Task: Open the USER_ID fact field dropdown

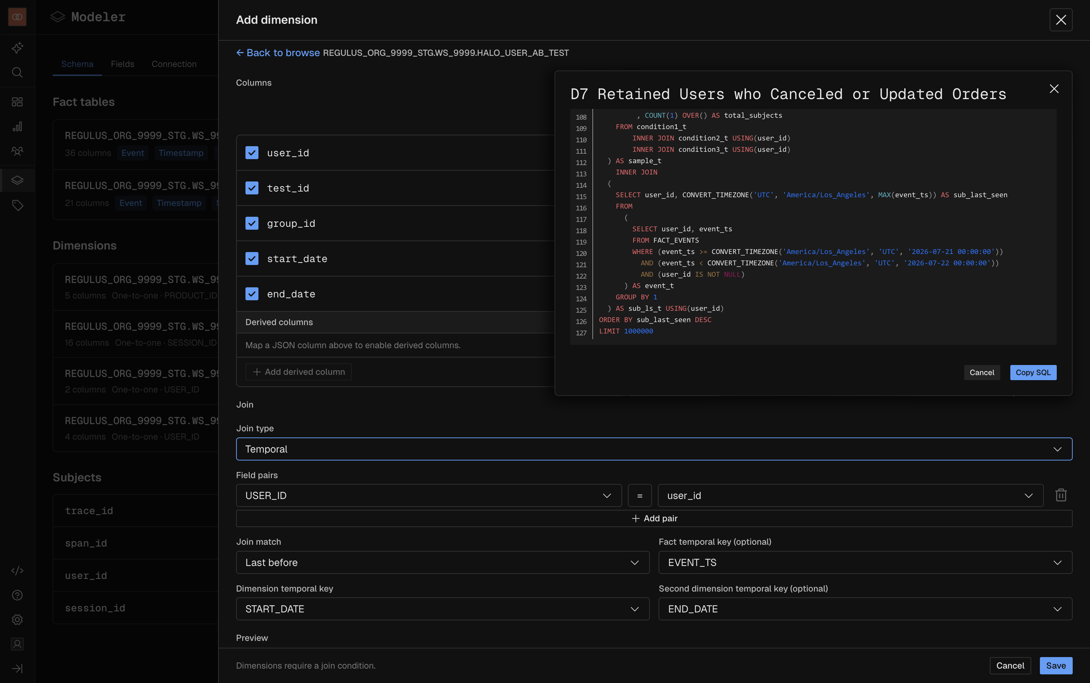Action: coord(429,495)
